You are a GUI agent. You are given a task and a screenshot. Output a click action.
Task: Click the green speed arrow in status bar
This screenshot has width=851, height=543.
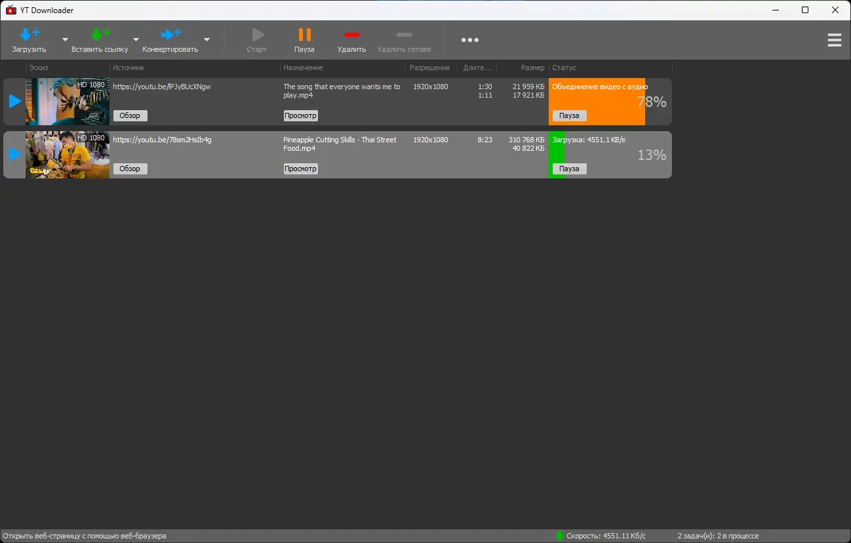[x=559, y=536]
